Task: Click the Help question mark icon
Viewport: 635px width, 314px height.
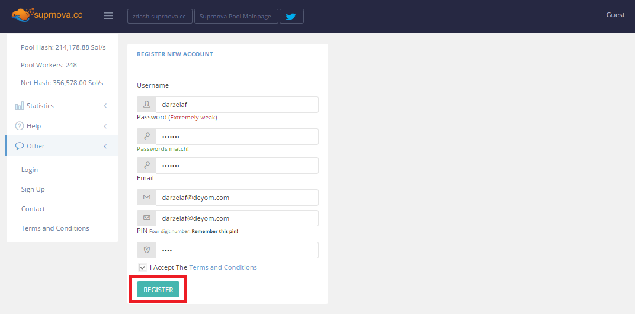Action: click(20, 126)
